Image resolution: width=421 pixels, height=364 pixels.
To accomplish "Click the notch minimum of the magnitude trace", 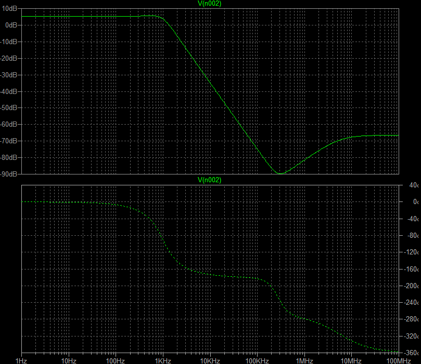I will [x=280, y=173].
